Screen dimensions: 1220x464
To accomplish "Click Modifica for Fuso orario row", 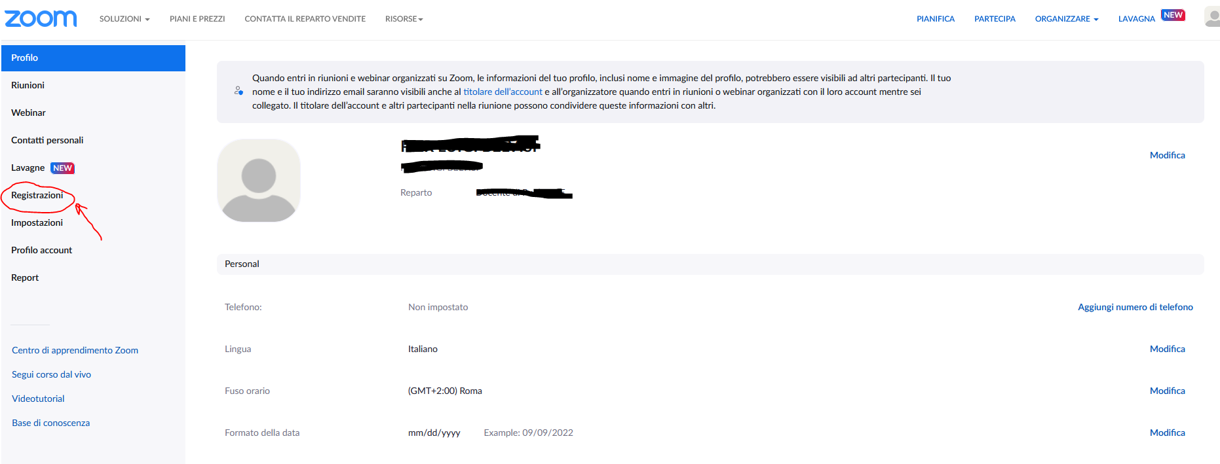I will [x=1168, y=391].
